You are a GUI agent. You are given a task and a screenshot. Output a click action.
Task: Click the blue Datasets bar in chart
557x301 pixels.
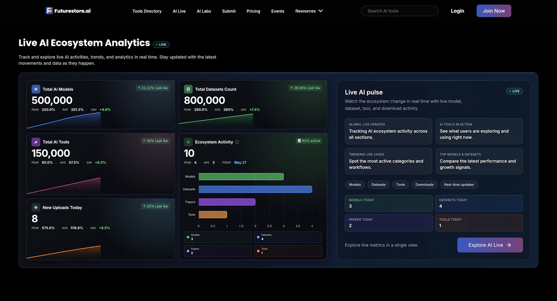click(255, 189)
